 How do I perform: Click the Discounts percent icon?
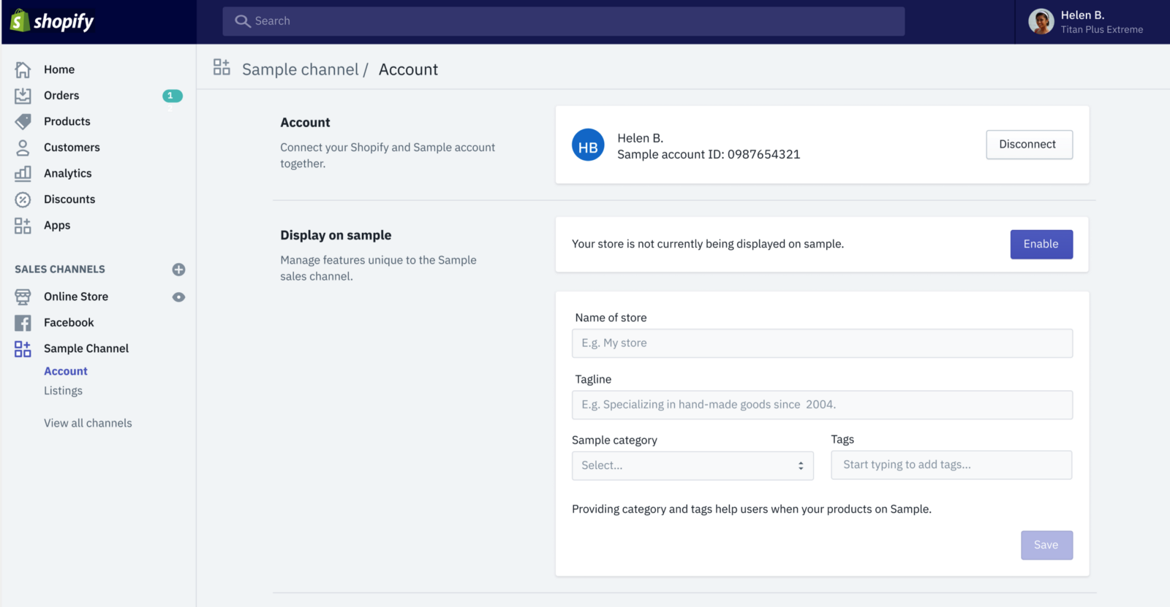[x=23, y=199]
